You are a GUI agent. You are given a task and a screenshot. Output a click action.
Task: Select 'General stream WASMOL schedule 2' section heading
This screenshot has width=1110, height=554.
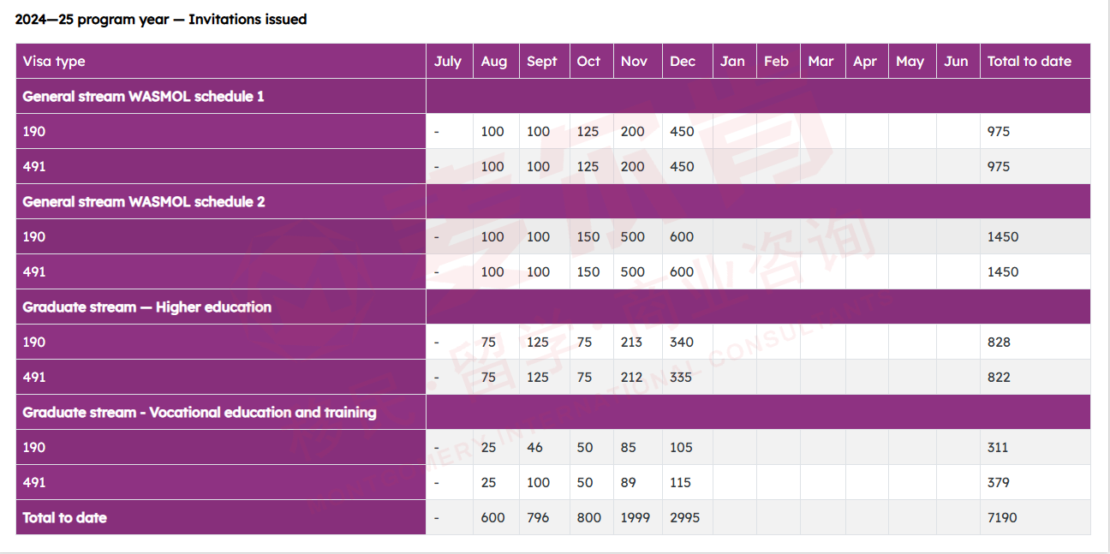click(144, 202)
